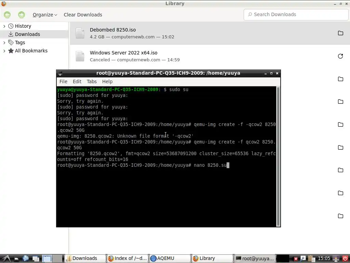The image size is (350, 263).
Task: Switch to the highlighted desktop pager
Action: click(x=47, y=259)
